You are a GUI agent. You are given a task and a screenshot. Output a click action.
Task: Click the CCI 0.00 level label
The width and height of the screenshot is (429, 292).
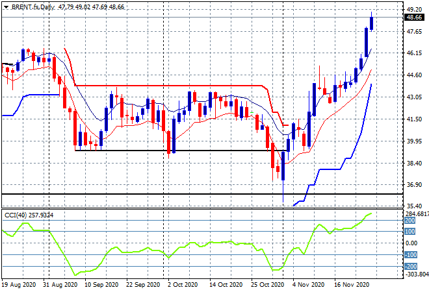411,243
